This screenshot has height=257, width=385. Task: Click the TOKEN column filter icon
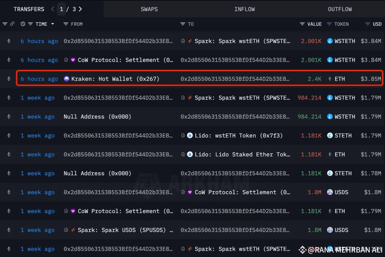coord(329,24)
